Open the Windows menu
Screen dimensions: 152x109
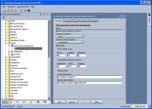(x=11, y=7)
